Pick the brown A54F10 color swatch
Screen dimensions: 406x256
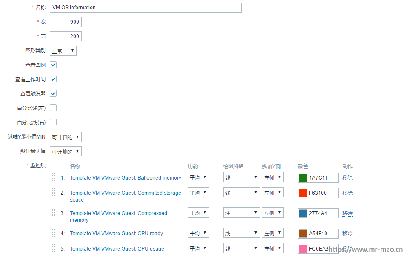(x=303, y=234)
